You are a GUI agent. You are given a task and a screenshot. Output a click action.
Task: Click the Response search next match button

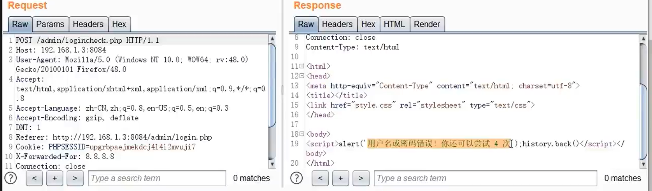361,178
